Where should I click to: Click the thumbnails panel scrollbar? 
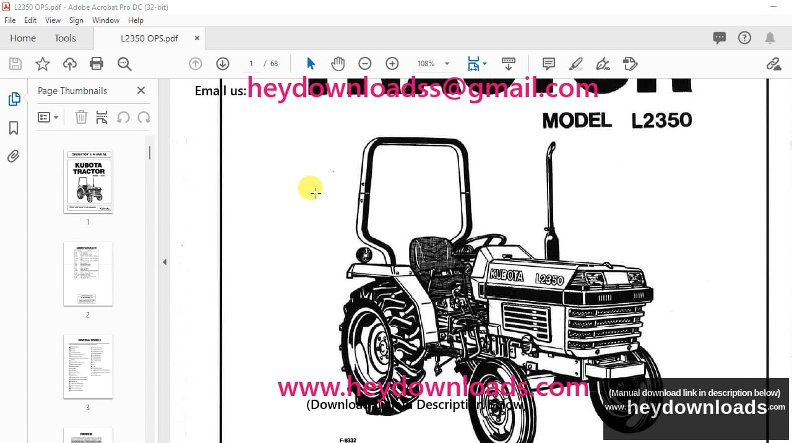(150, 152)
